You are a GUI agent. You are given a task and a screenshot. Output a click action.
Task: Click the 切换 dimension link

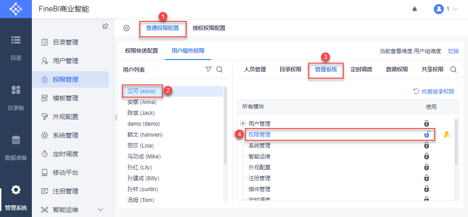pyautogui.click(x=453, y=51)
